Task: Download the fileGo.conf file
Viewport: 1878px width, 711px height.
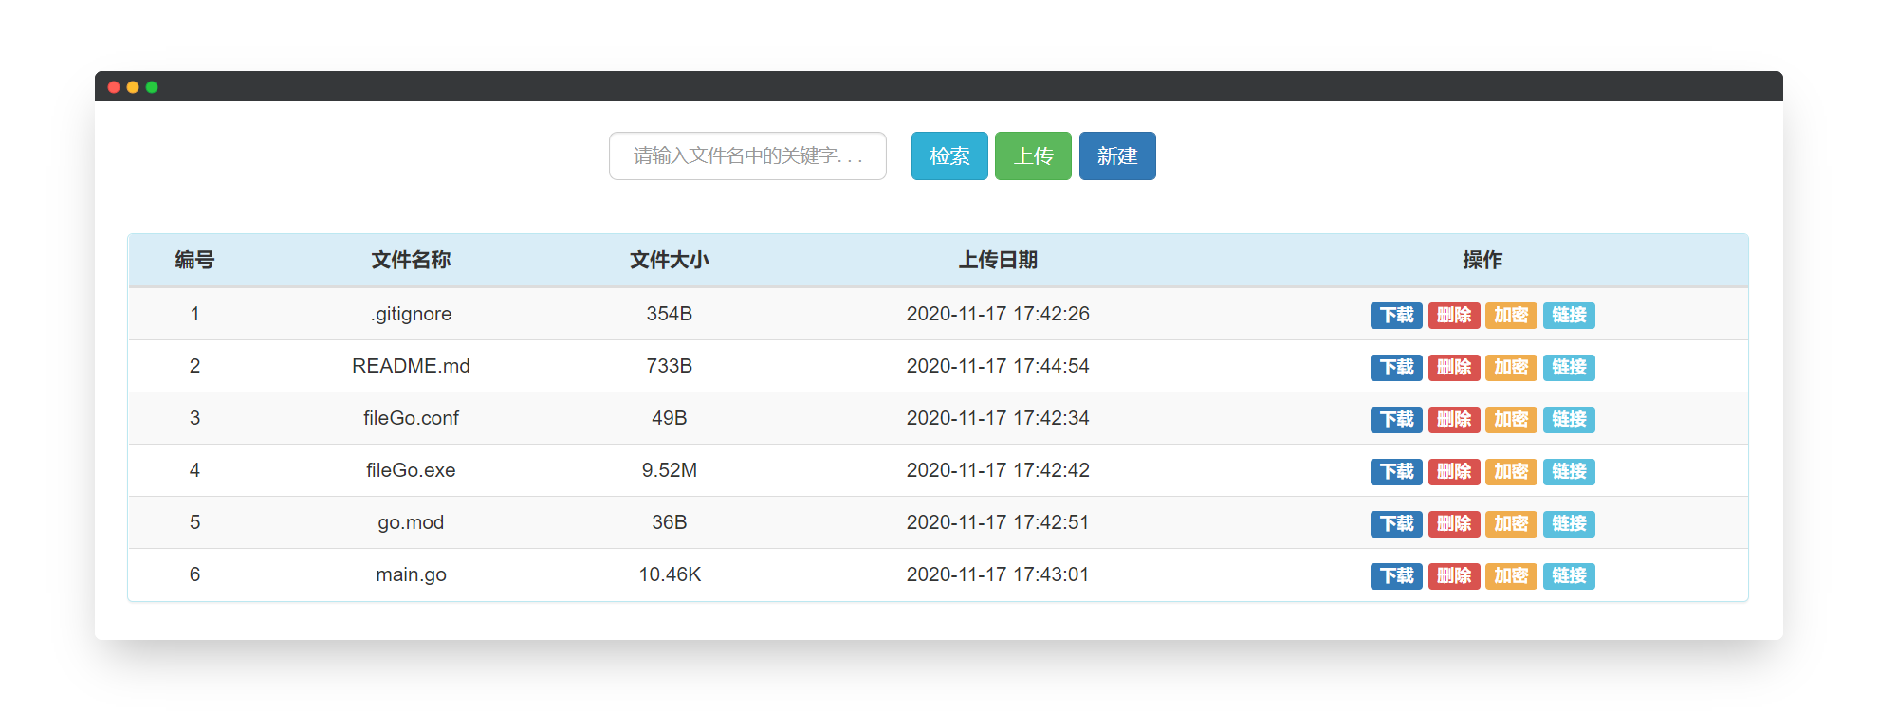Action: click(1396, 419)
